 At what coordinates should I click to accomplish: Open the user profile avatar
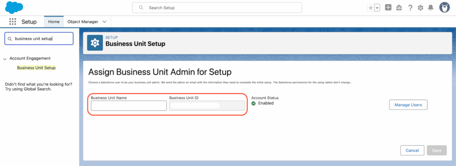tap(444, 8)
